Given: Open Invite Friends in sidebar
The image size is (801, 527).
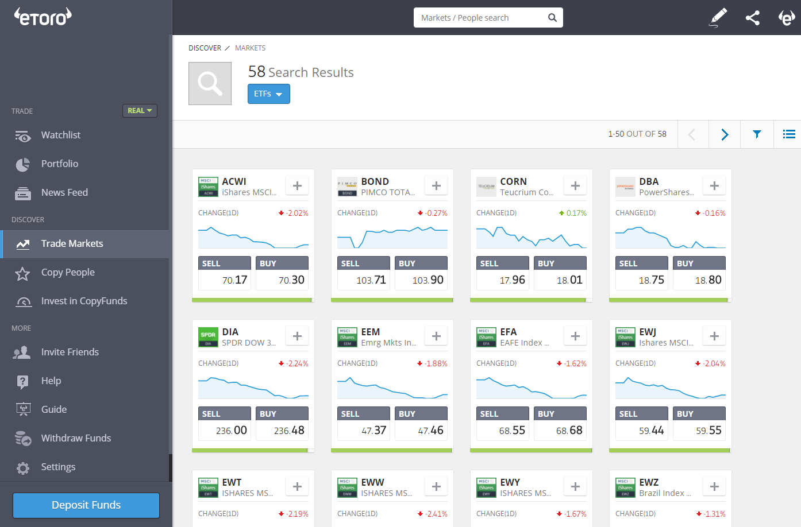Looking at the screenshot, I should (x=84, y=352).
